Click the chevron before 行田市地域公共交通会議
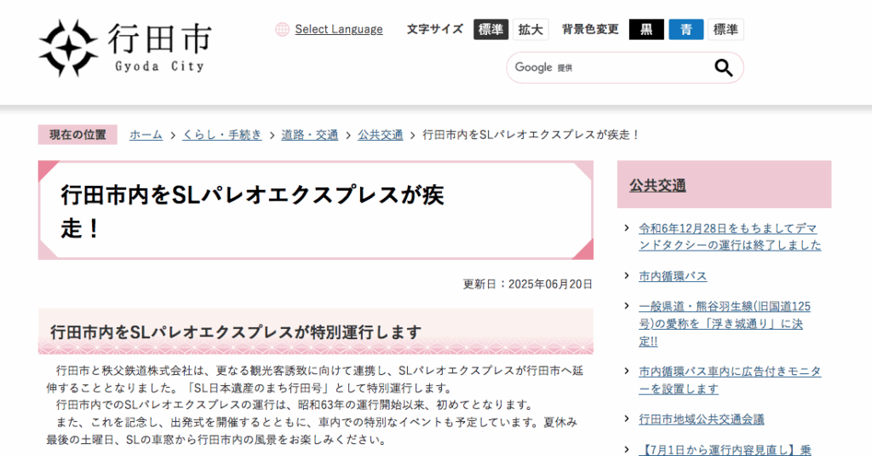The height and width of the screenshot is (456, 872). (627, 418)
